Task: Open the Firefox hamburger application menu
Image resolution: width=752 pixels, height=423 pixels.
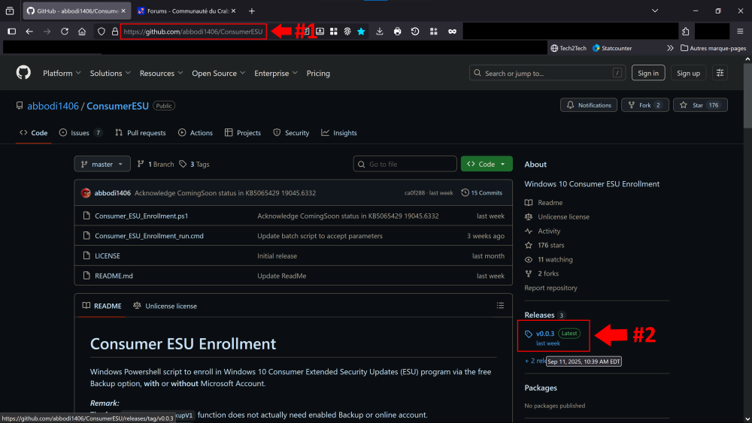Action: coord(740,32)
